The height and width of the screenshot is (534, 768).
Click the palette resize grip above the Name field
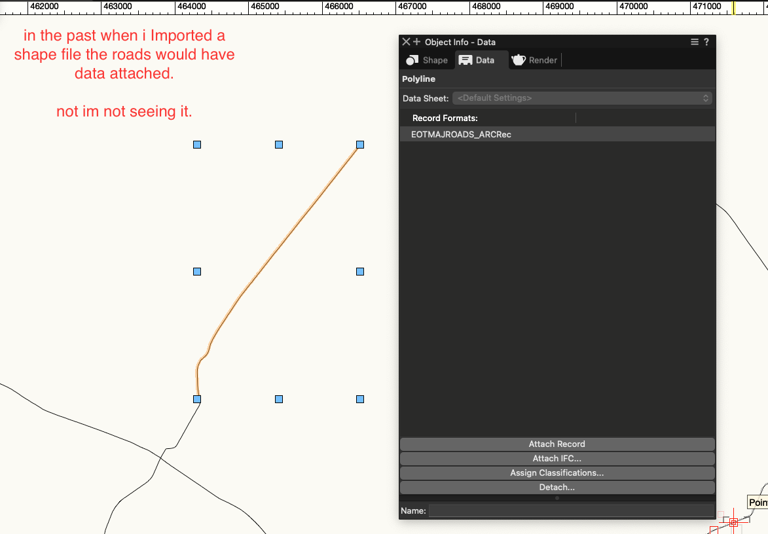coord(557,498)
